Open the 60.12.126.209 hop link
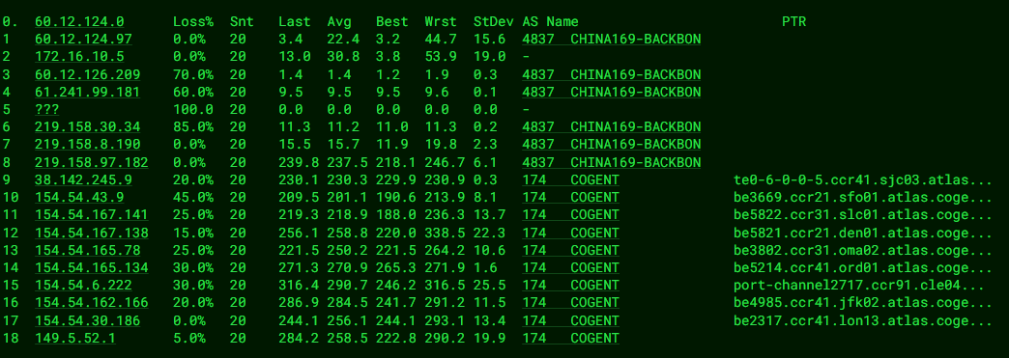This screenshot has width=1009, height=358. pyautogui.click(x=88, y=74)
